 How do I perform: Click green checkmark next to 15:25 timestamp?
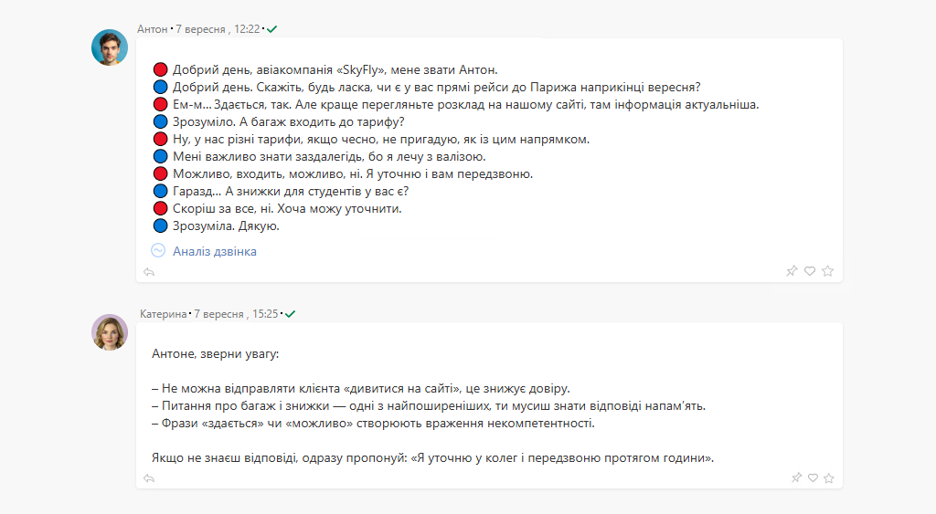290,314
